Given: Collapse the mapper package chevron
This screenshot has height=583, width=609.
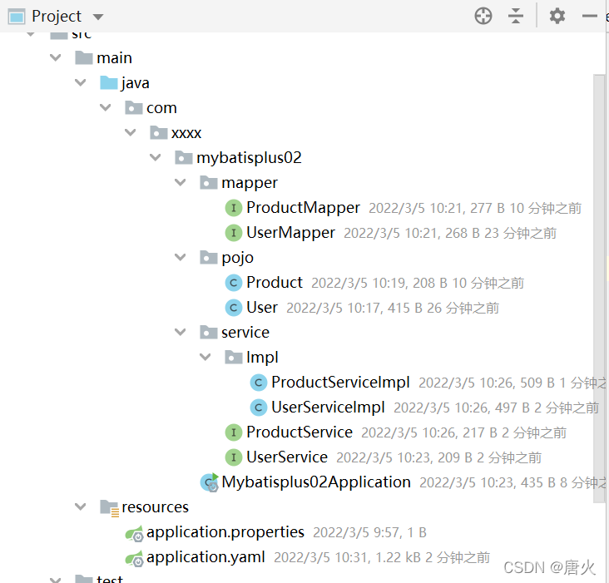Looking at the screenshot, I should (x=181, y=182).
